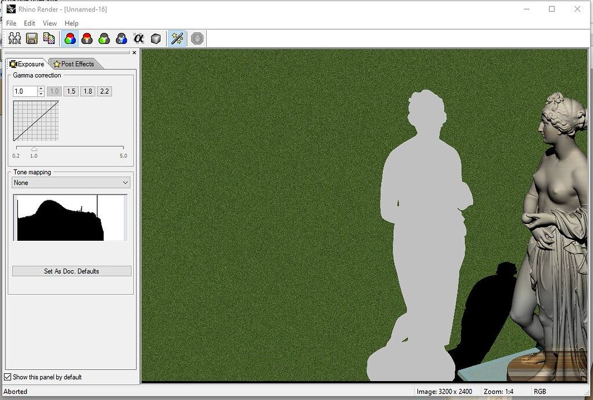The image size is (593, 400).
Task: Display the red channel only
Action: tap(86, 38)
